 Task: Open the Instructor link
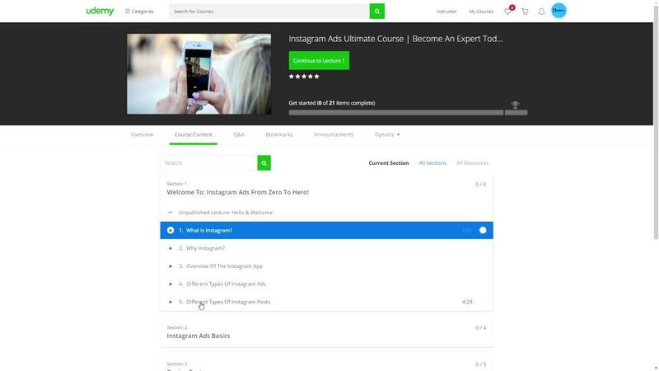[x=446, y=12]
